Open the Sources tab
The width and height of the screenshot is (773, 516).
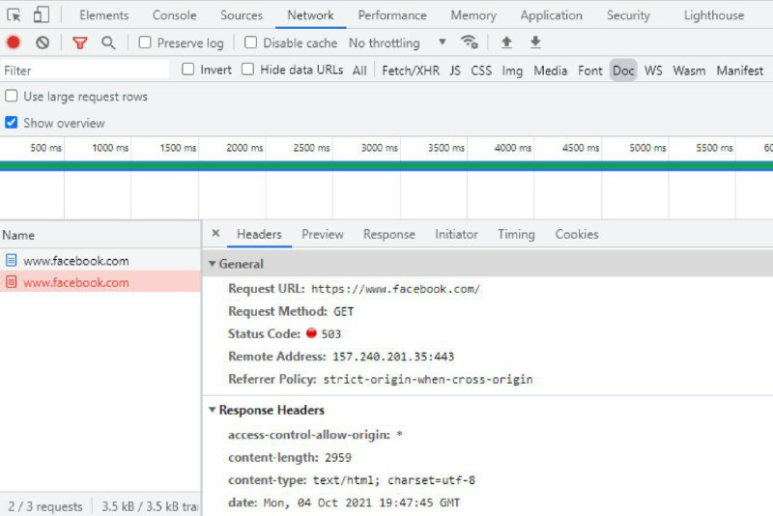point(242,15)
